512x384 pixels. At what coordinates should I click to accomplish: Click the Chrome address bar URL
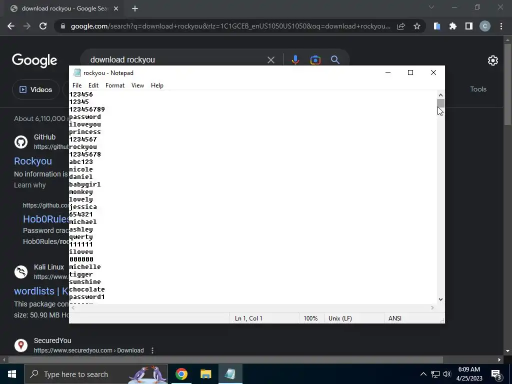(x=230, y=26)
